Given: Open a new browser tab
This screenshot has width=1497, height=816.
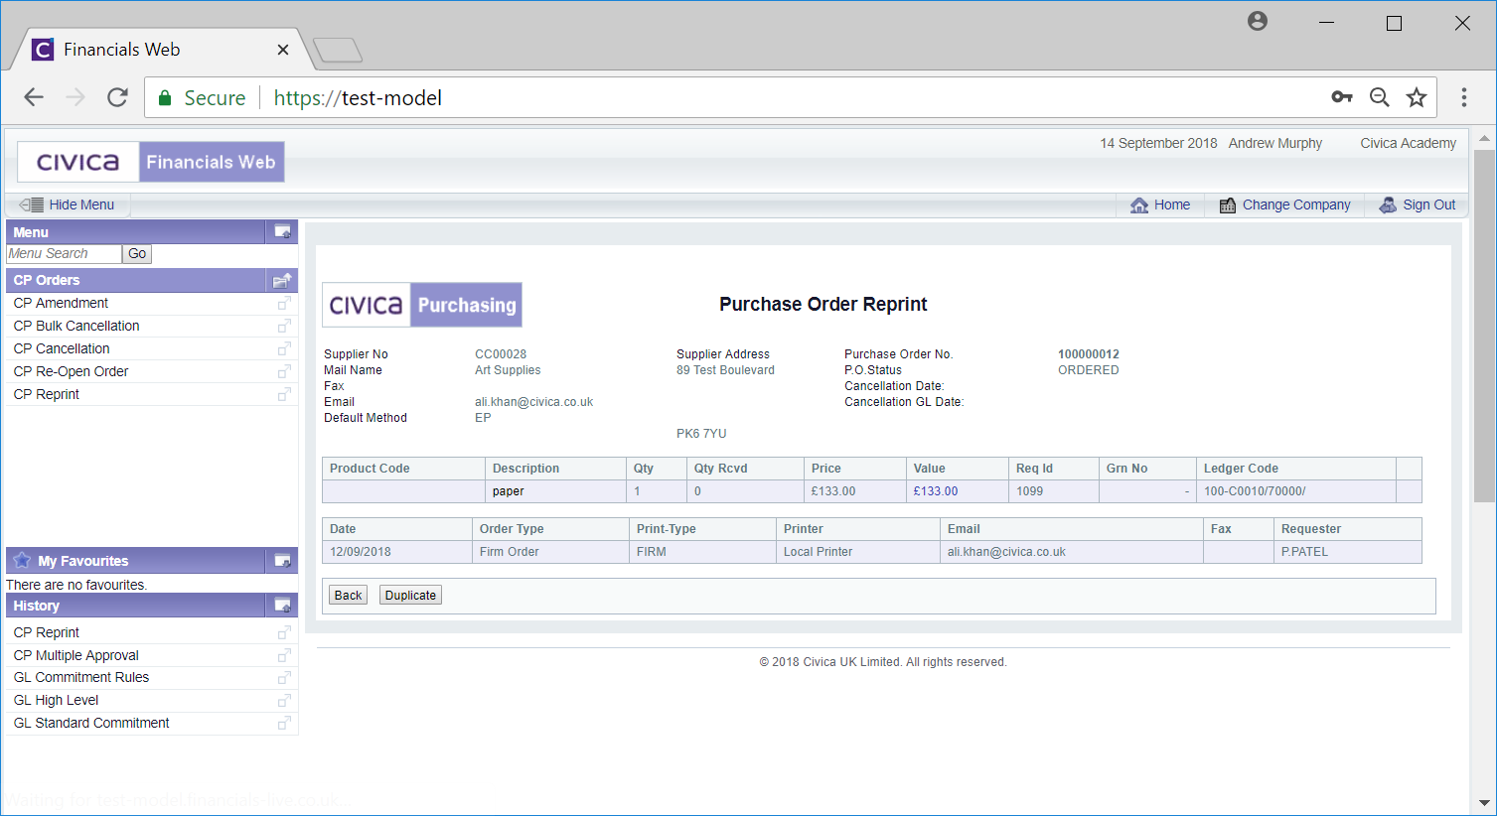Looking at the screenshot, I should [x=338, y=50].
